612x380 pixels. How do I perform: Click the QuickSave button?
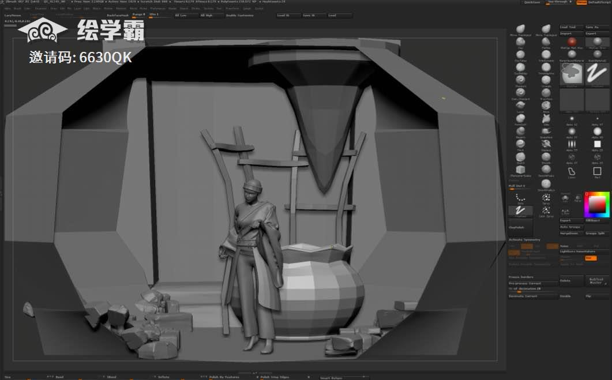(532, 2)
